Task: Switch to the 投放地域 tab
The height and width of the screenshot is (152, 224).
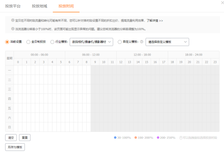Action: point(40,6)
